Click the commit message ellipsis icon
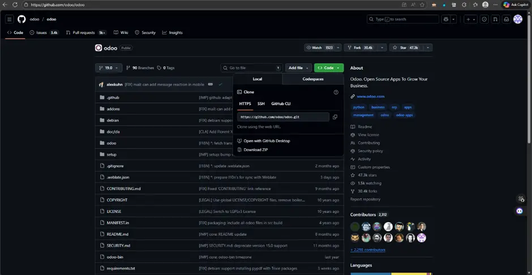The height and width of the screenshot is (275, 532). (211, 84)
